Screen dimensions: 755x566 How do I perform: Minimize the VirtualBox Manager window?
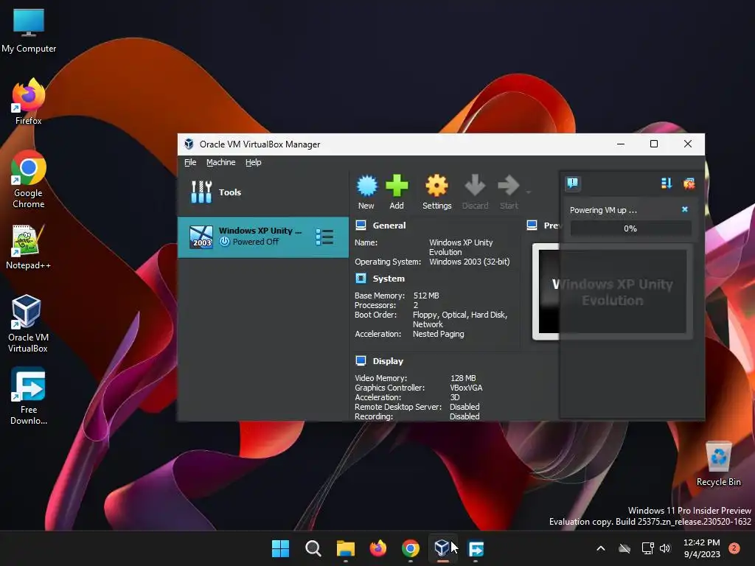(621, 144)
